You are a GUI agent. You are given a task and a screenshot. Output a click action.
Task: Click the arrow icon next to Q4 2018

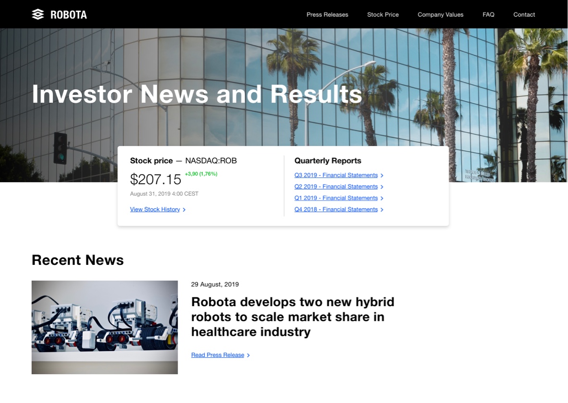[382, 210]
